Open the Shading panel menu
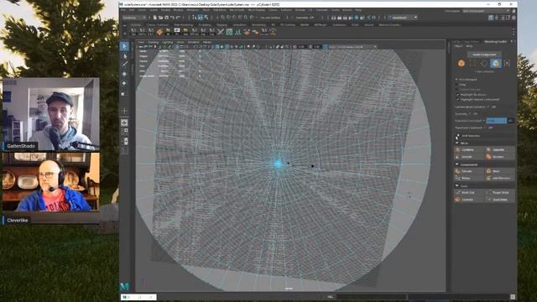 [x=154, y=42]
